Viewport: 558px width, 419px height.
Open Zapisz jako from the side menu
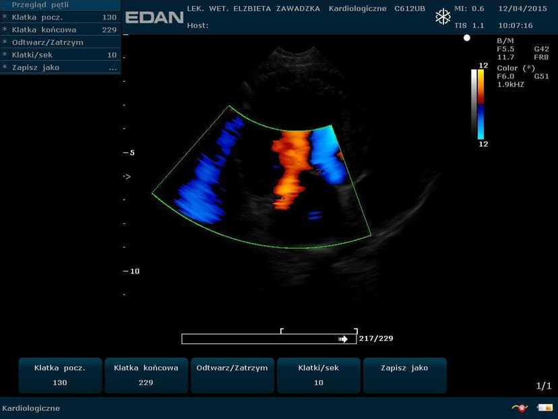60,67
